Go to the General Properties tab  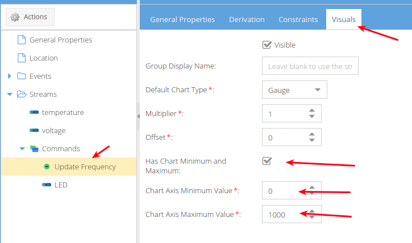182,19
